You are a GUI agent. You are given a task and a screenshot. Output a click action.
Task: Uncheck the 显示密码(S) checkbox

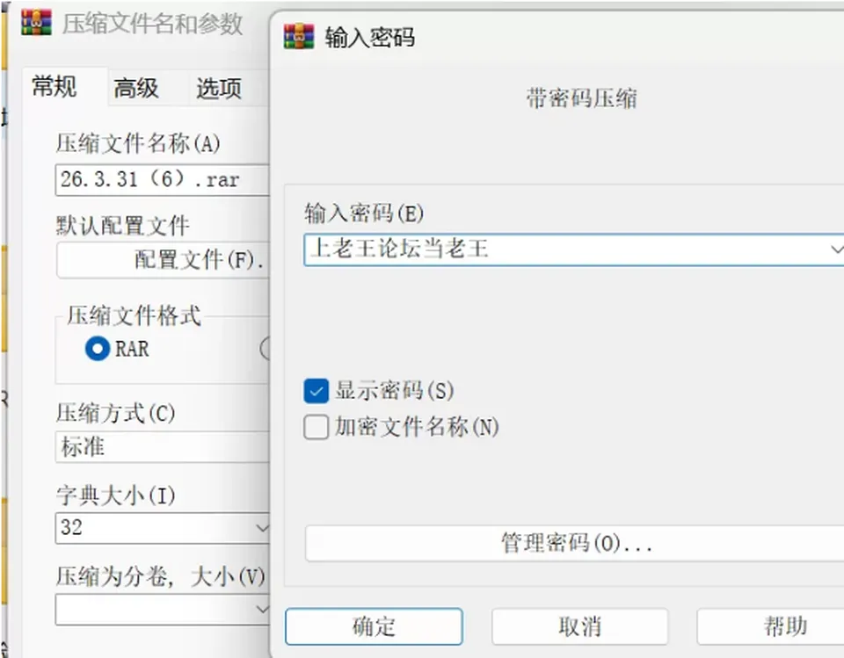316,391
